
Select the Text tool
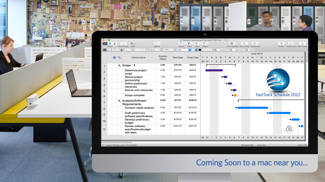coord(118,50)
